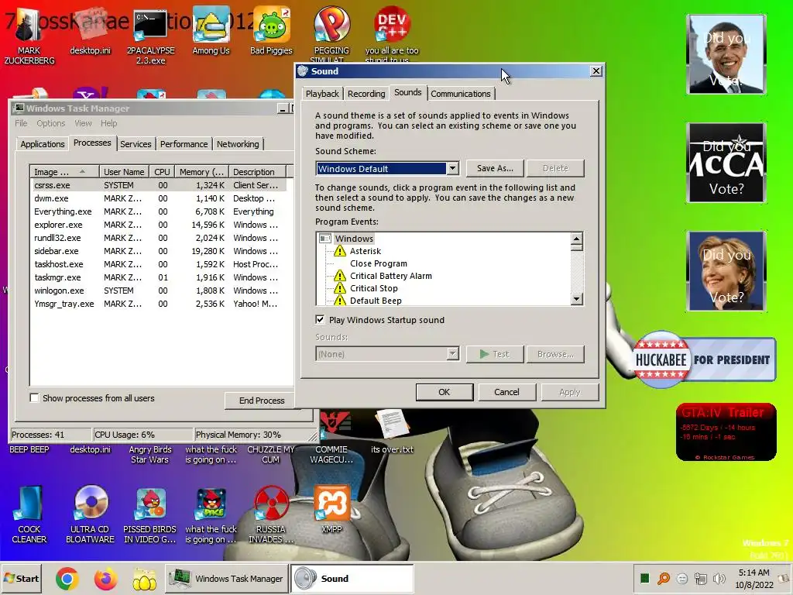Screen dimensions: 793x595
Task: Select the explorer.exe process row
Action: (158, 225)
